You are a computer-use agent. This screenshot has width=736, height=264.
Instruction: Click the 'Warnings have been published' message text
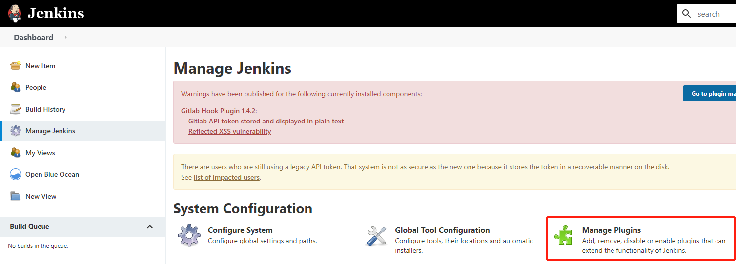tap(302, 94)
